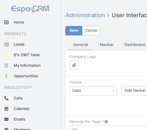
Task: Open Calls in the sidebar
Action: click(x=18, y=98)
